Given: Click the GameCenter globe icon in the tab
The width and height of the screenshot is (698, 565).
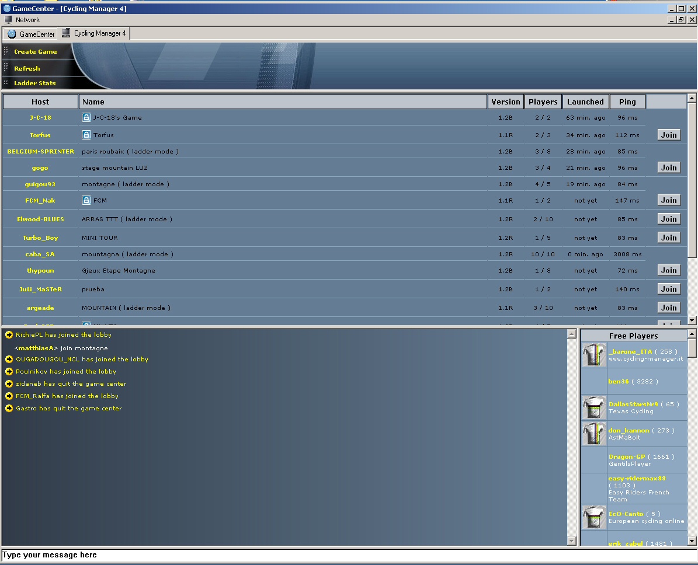Looking at the screenshot, I should point(12,34).
